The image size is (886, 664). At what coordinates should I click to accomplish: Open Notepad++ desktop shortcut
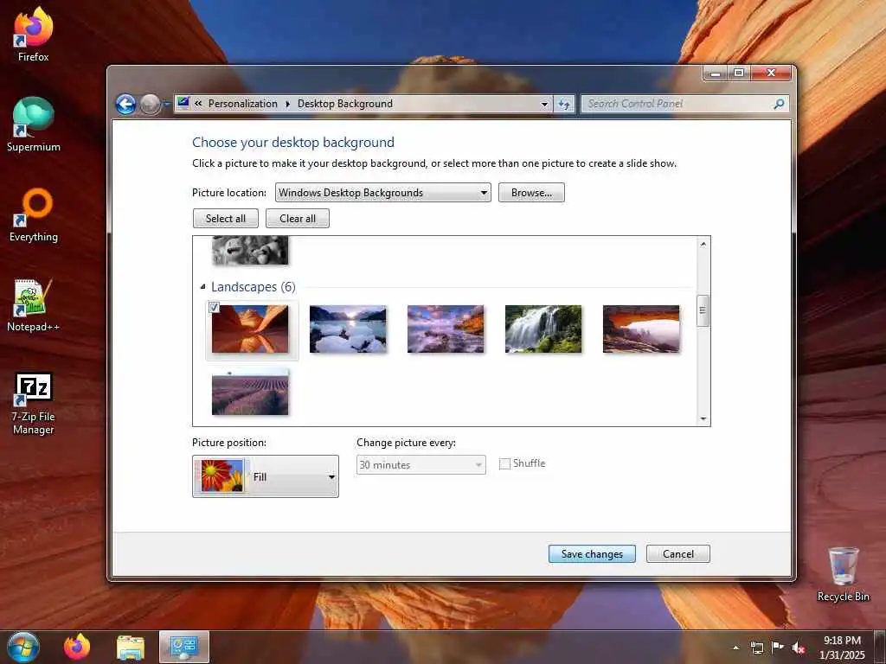pyautogui.click(x=34, y=305)
